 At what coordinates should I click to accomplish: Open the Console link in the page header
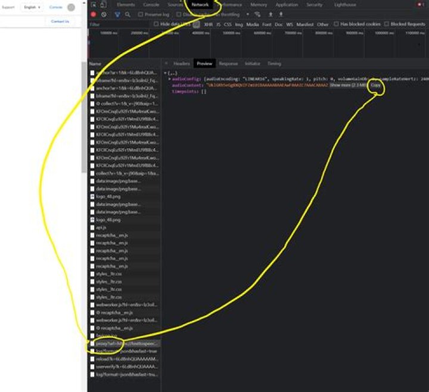56,7
